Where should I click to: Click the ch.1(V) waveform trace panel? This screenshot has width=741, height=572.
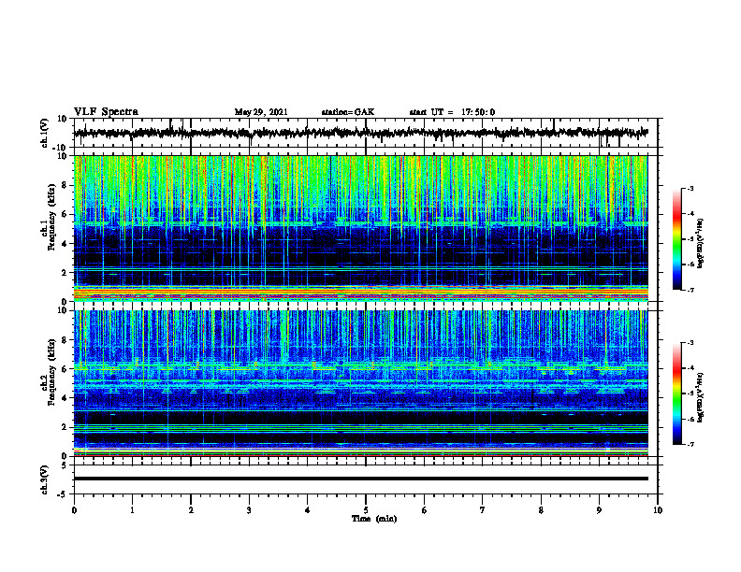point(366,133)
